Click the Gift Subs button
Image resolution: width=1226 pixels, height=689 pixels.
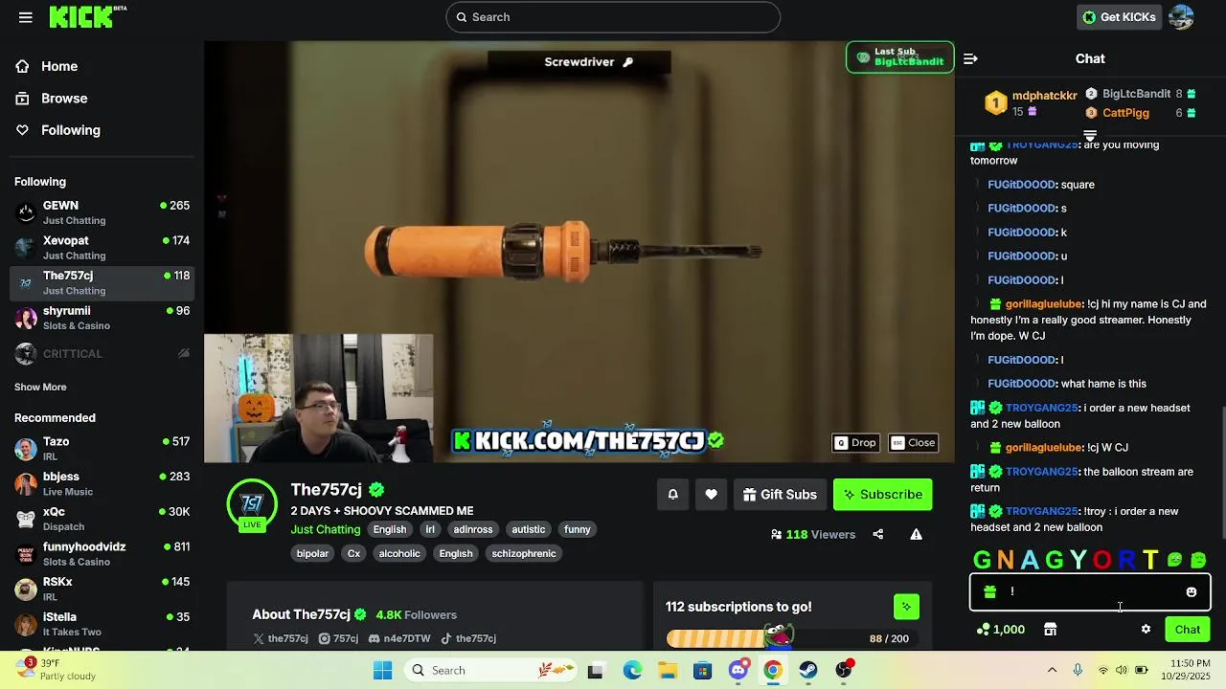(781, 495)
